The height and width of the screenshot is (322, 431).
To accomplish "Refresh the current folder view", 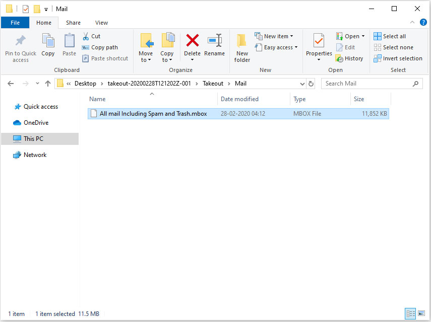I will point(310,84).
